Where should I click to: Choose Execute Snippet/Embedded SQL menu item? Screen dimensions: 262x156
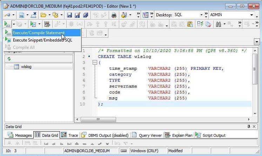point(42,40)
